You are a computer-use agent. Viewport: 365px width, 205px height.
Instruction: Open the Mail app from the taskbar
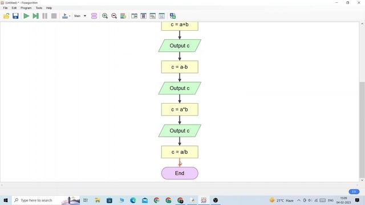point(145,200)
